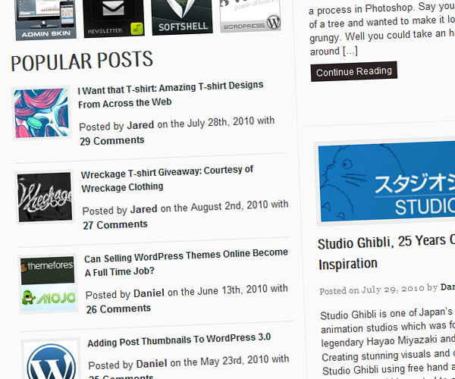
Task: Click the colorful T-shirt design thumbnail
Action: click(x=42, y=113)
